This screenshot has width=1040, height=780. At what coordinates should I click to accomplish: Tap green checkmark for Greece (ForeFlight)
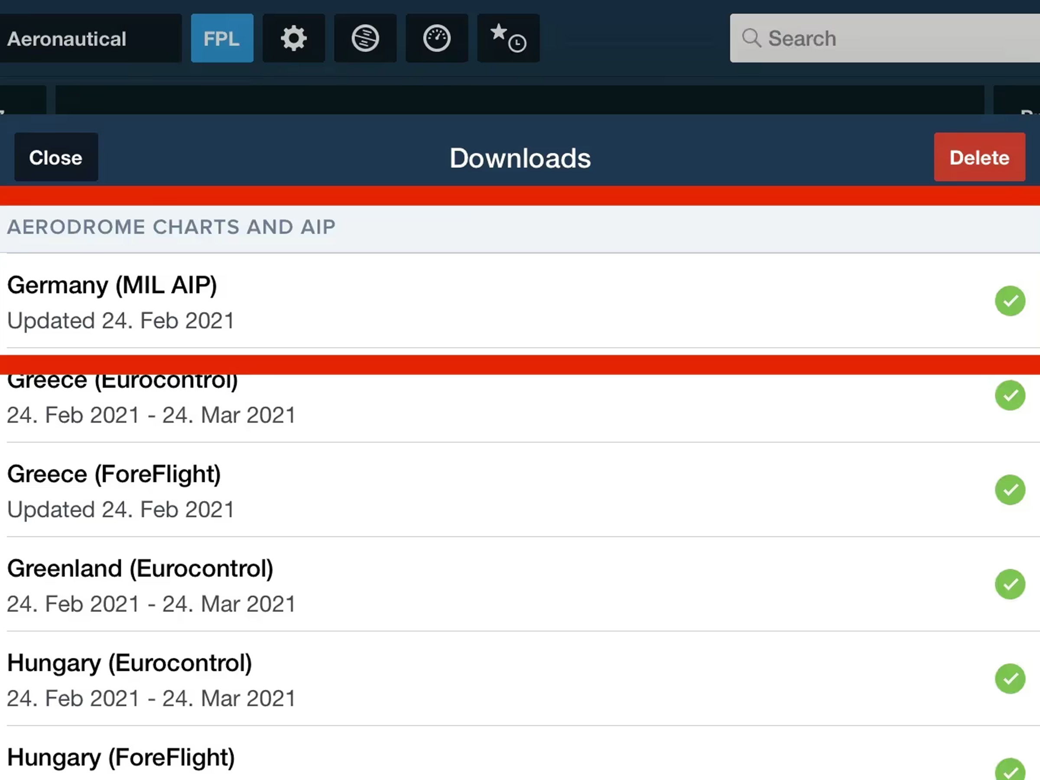[1009, 490]
